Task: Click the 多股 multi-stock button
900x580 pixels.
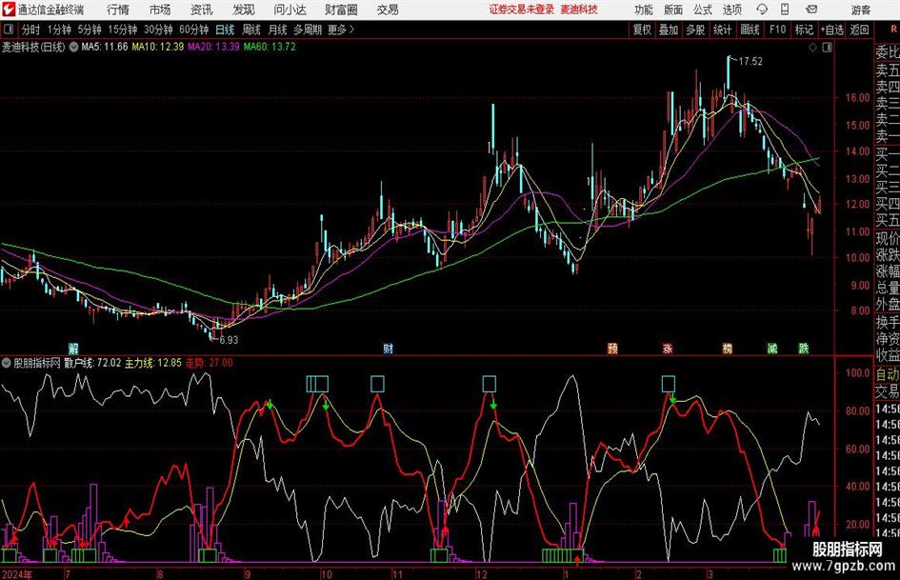Action: click(695, 30)
